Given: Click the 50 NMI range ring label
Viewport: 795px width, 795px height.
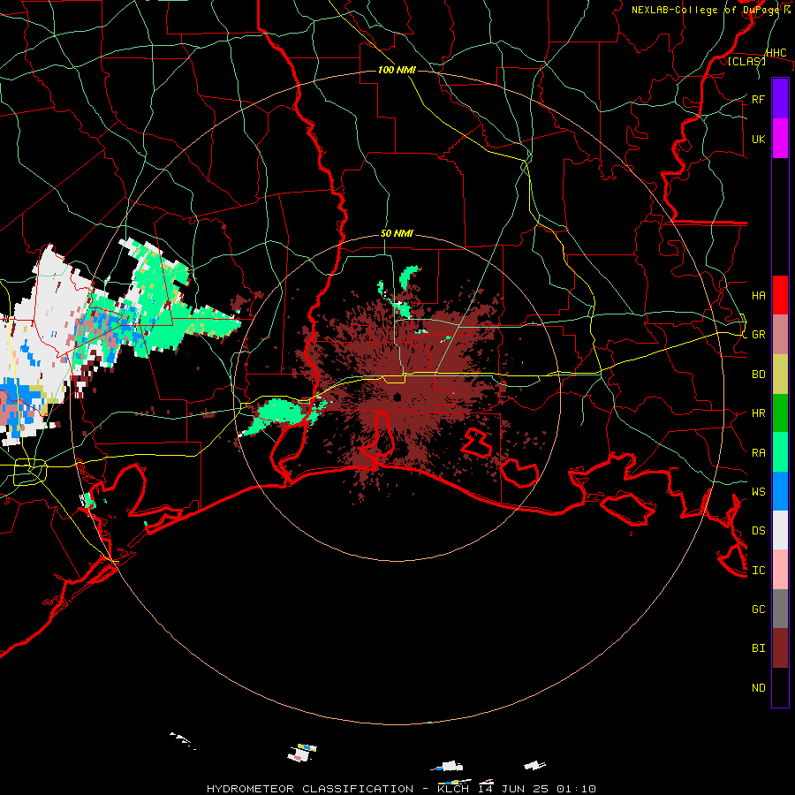Looking at the screenshot, I should pyautogui.click(x=397, y=233).
